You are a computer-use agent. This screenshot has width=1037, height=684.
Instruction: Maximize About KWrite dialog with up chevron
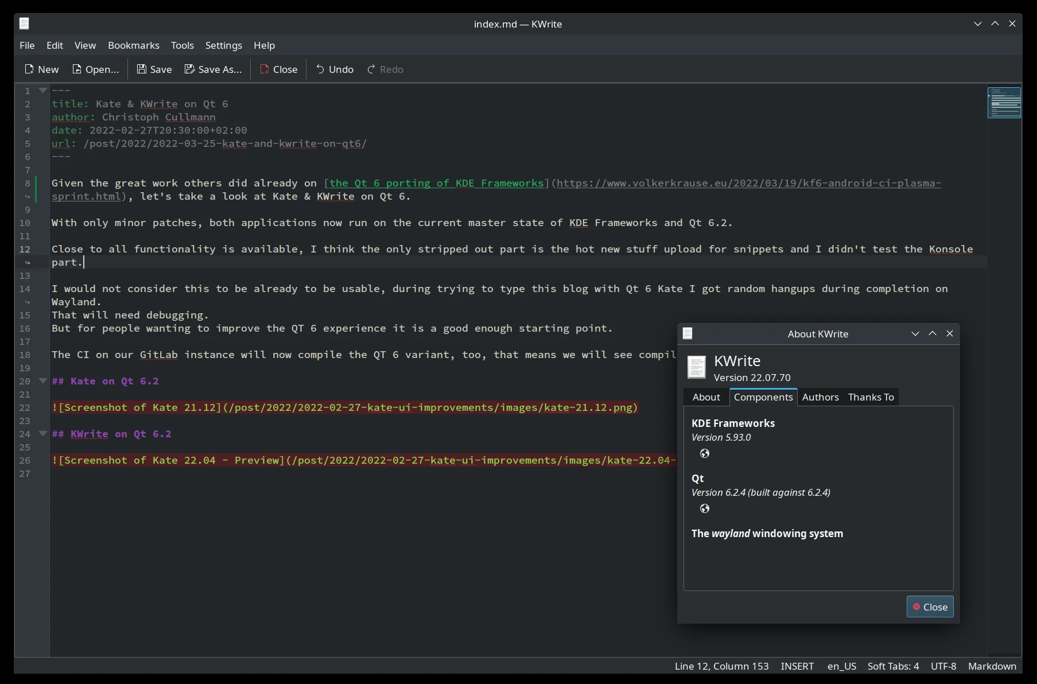point(933,333)
